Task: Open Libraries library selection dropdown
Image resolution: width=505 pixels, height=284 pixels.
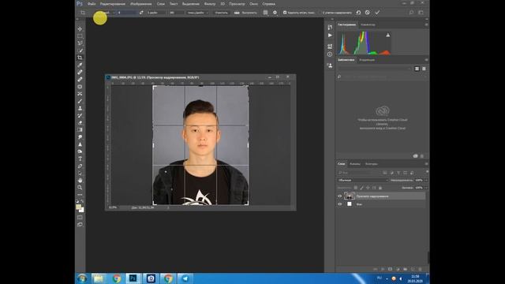Action: point(375,69)
